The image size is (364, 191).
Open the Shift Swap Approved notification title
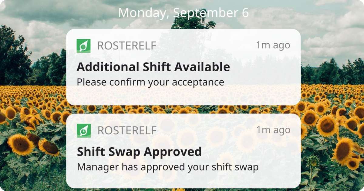[139, 152]
